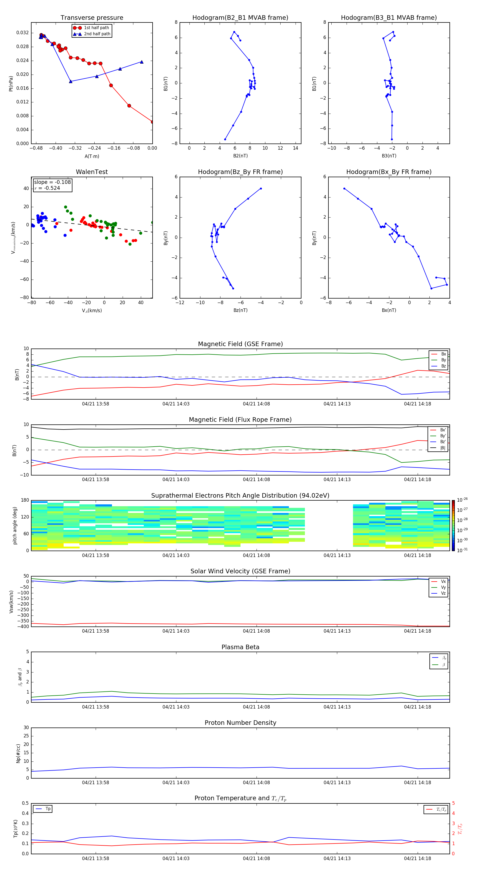Click the Suprathermal Electrons Pitch Angle Distribution title
The image size is (481, 882).
240,496
